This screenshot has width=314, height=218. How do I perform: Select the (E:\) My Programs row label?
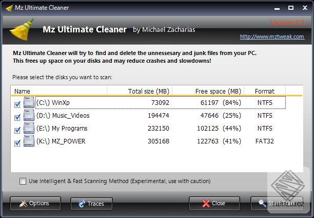pyautogui.click(x=62, y=128)
